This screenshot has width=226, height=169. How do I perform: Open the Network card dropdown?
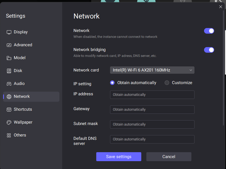[x=152, y=70]
